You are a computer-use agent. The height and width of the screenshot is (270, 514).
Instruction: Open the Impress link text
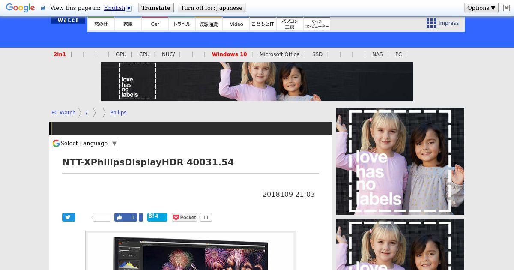[448, 23]
